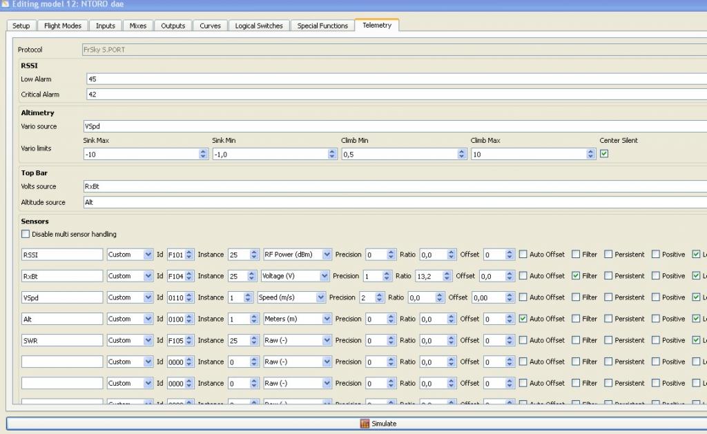Disable Auto Offset for Alt sensor

coord(523,319)
